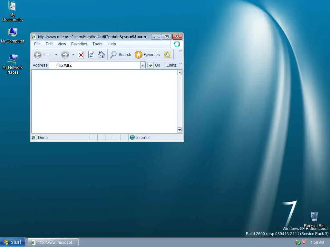Open the File menu
This screenshot has width=330, height=247.
click(x=37, y=44)
